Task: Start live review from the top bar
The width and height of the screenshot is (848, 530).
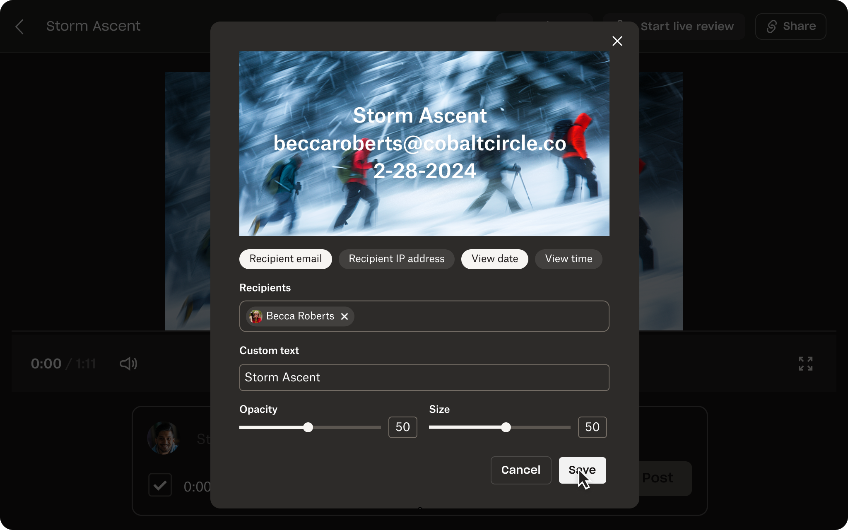Action: [x=687, y=26]
